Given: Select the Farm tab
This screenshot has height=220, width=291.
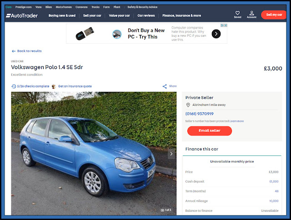Looking at the screenshot, I should click(x=106, y=7).
